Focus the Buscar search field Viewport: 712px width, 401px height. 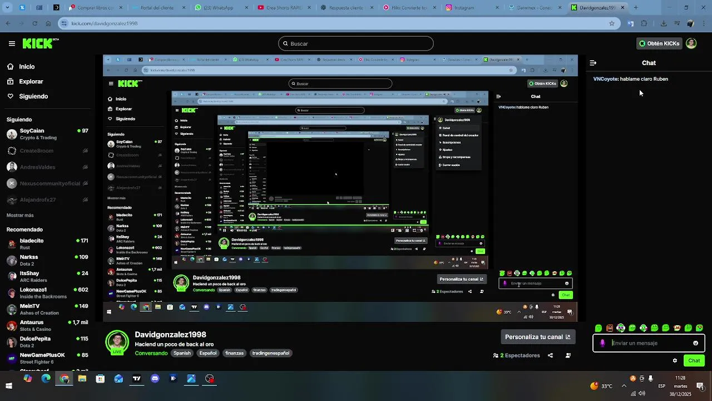click(x=356, y=43)
